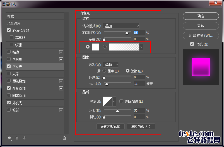Open gradient picker dropdown arrow
Viewport: 224px width, 147px height.
(x=141, y=47)
